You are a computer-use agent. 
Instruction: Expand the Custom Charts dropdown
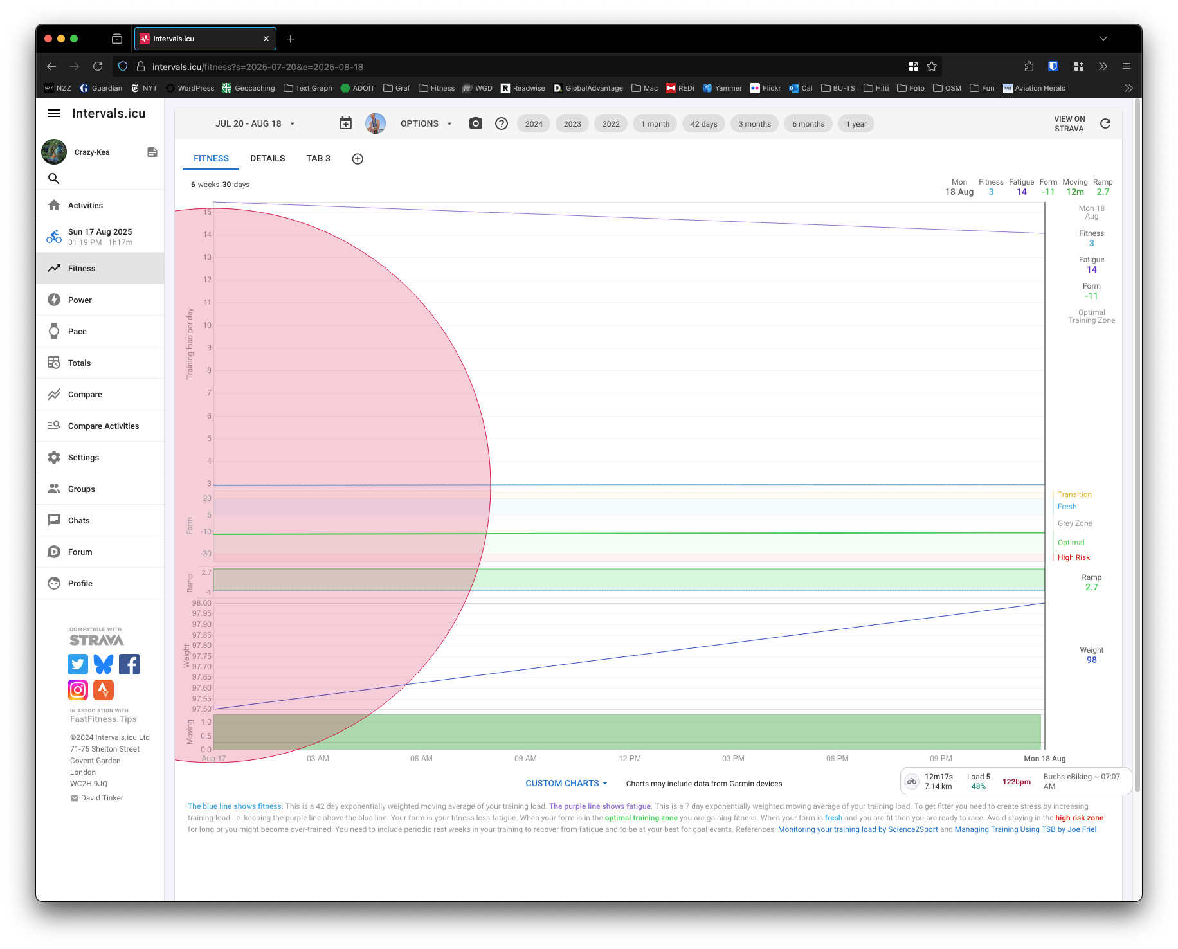(x=566, y=783)
